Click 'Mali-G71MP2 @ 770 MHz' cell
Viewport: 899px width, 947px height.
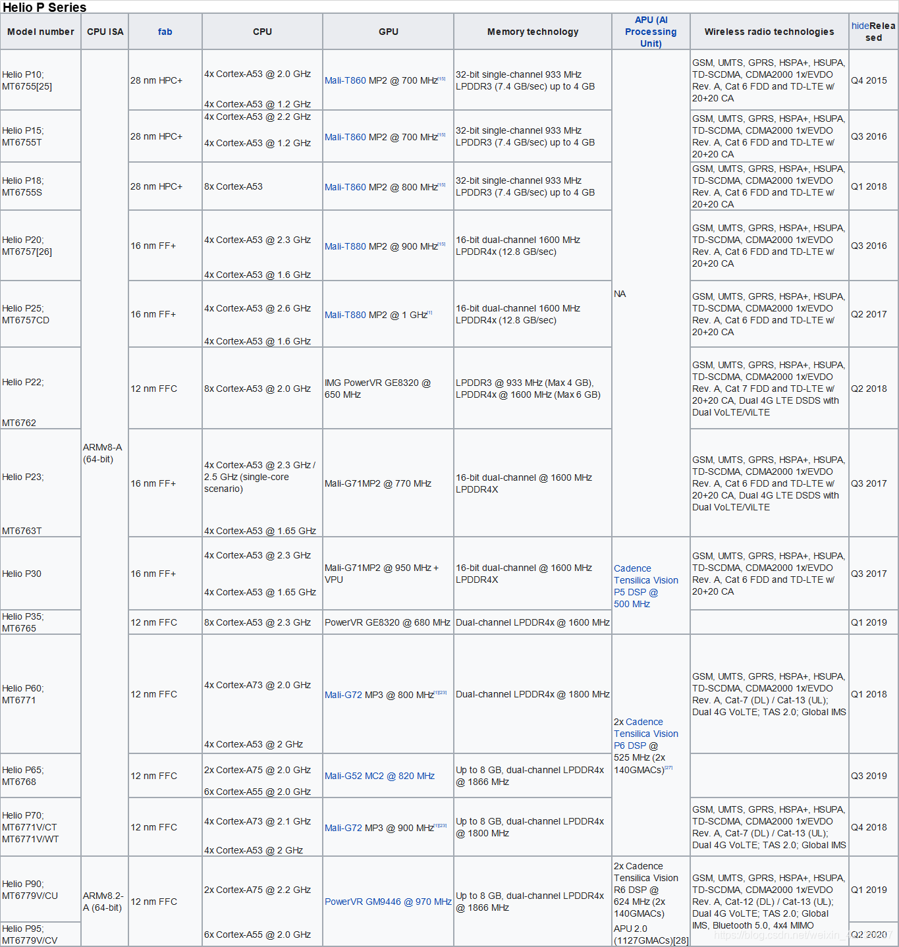(388, 483)
